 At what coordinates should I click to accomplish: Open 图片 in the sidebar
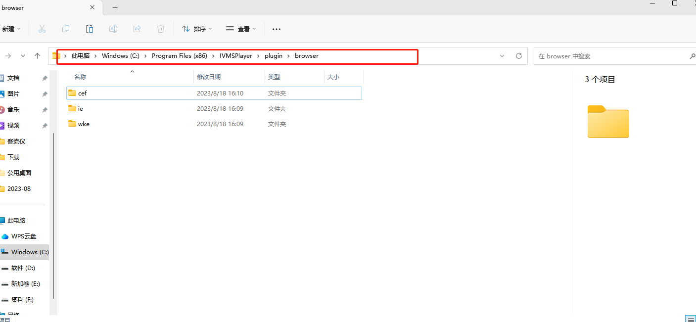pos(13,94)
